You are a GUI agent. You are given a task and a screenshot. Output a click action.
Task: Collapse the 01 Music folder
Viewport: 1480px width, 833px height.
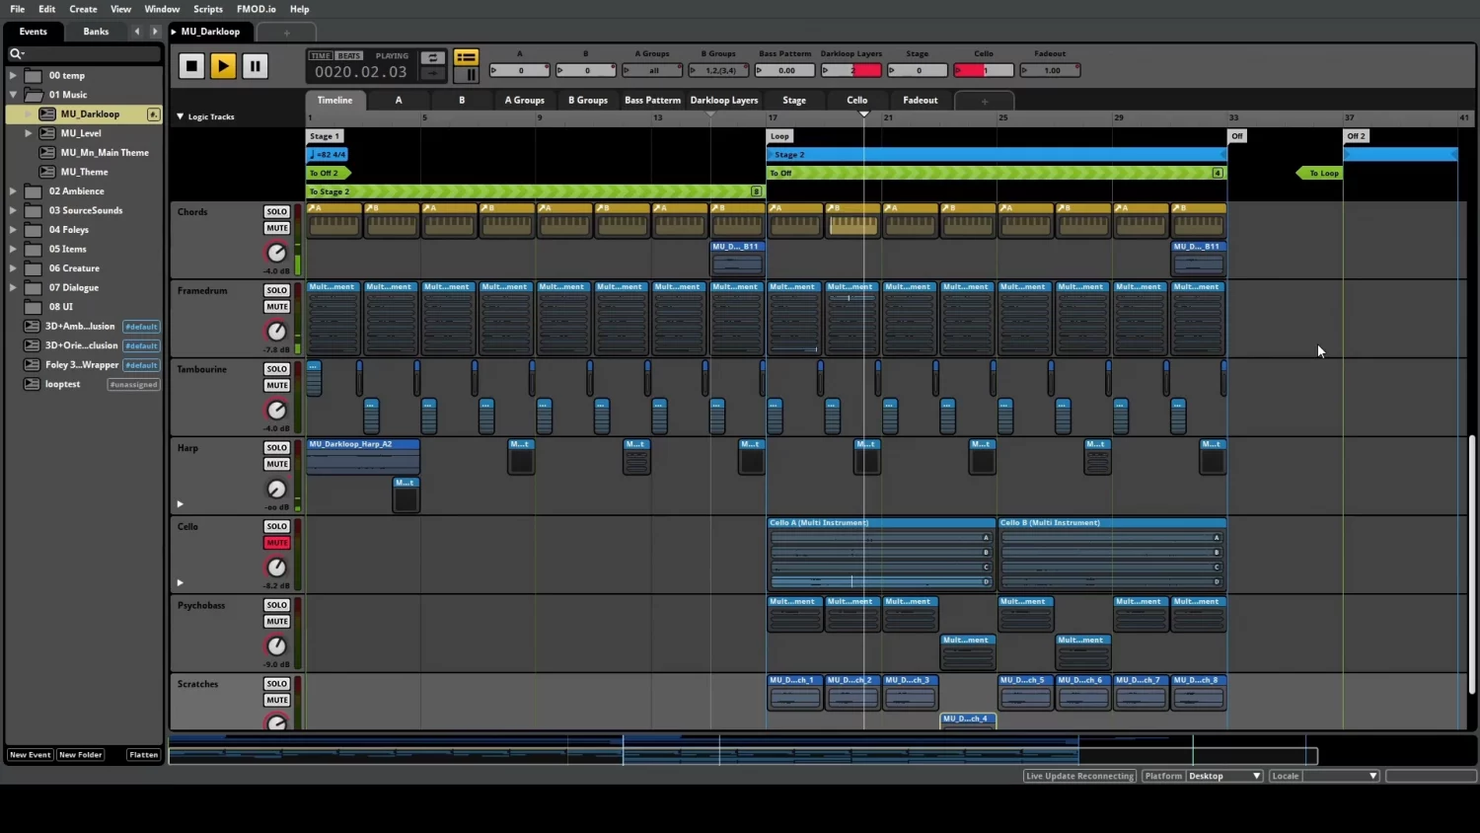pos(14,95)
